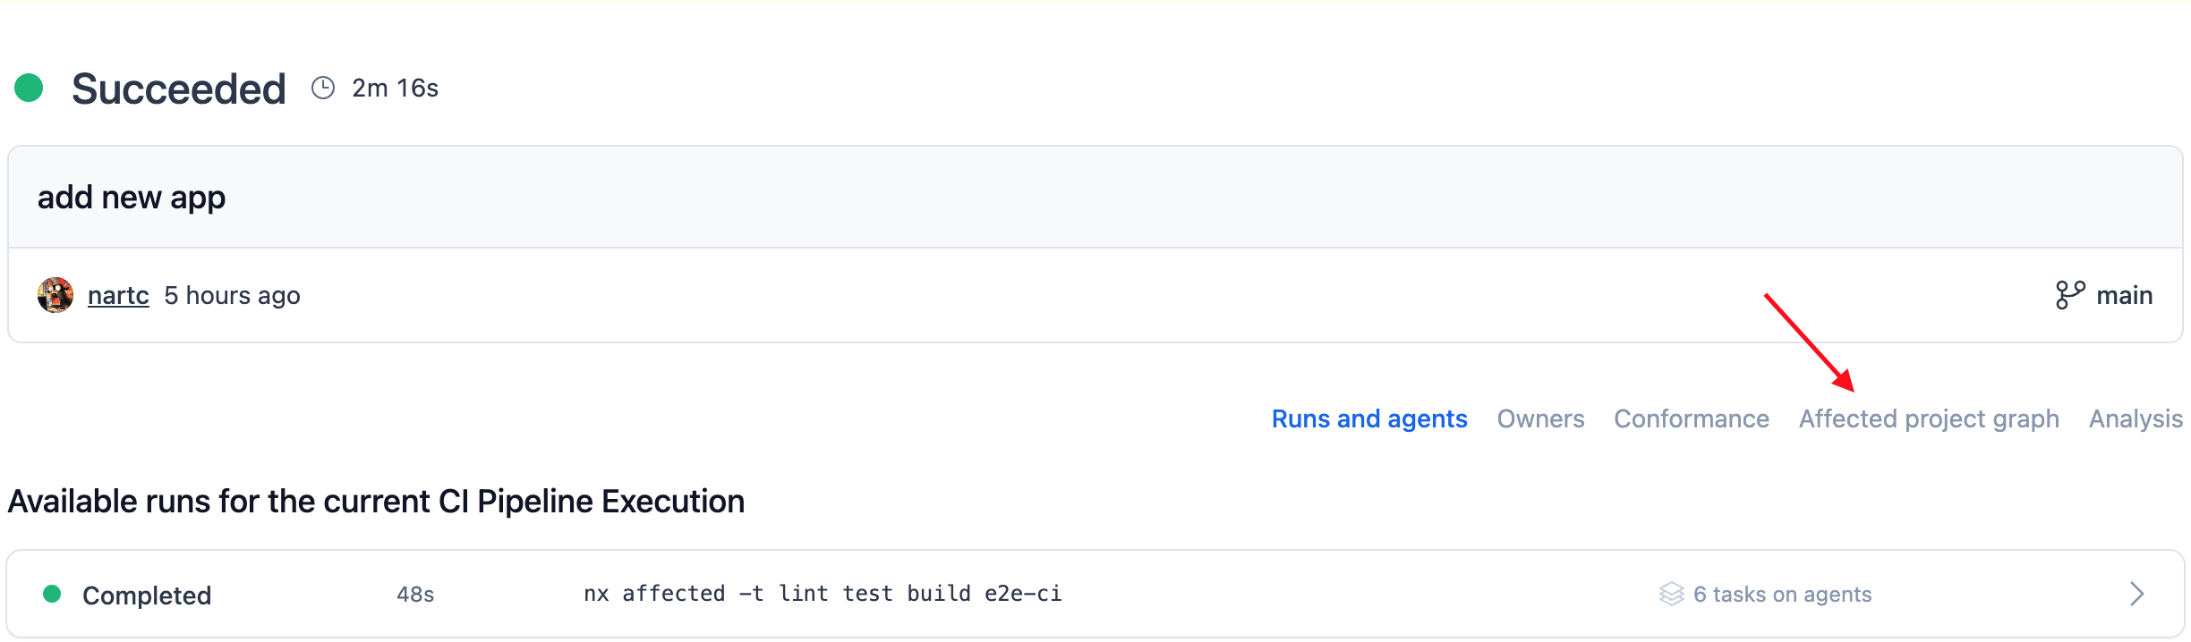Click the Completed run label
2191x642 pixels.
(x=147, y=595)
